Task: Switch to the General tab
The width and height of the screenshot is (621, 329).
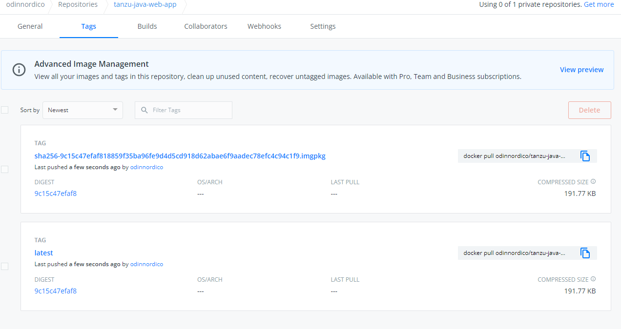Action: coord(30,26)
